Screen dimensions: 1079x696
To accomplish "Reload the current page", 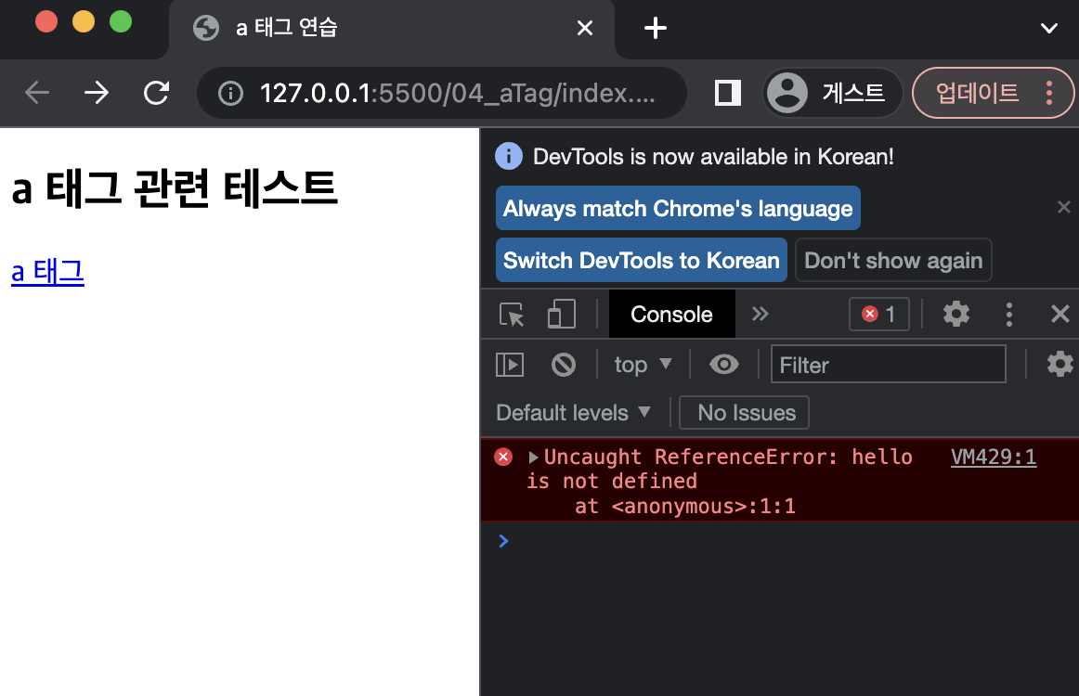I will click(x=156, y=92).
